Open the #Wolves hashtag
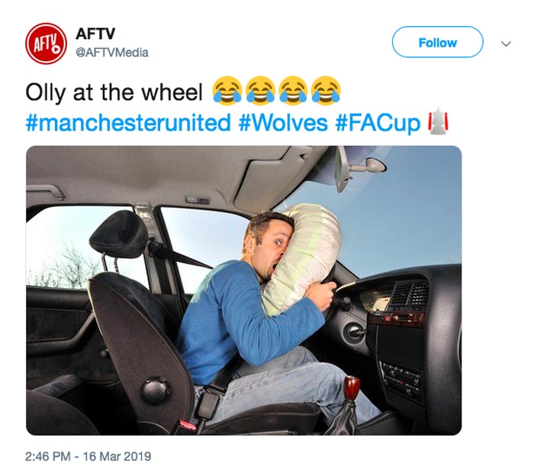This screenshot has height=466, width=534. tap(283, 122)
